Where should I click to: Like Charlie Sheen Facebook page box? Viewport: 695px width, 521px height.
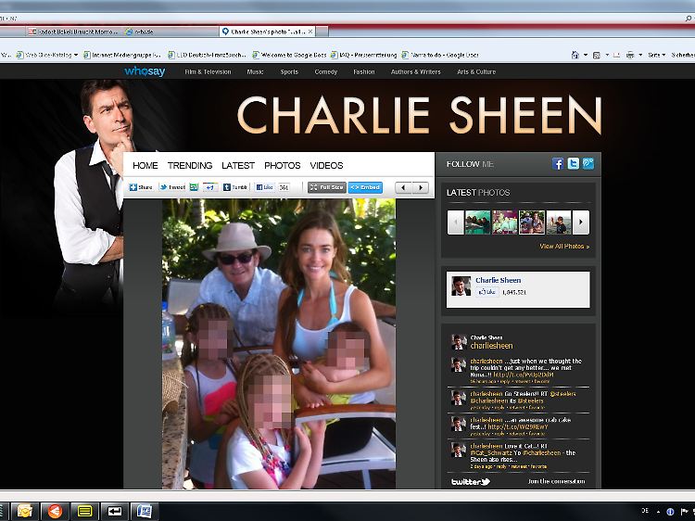[487, 292]
